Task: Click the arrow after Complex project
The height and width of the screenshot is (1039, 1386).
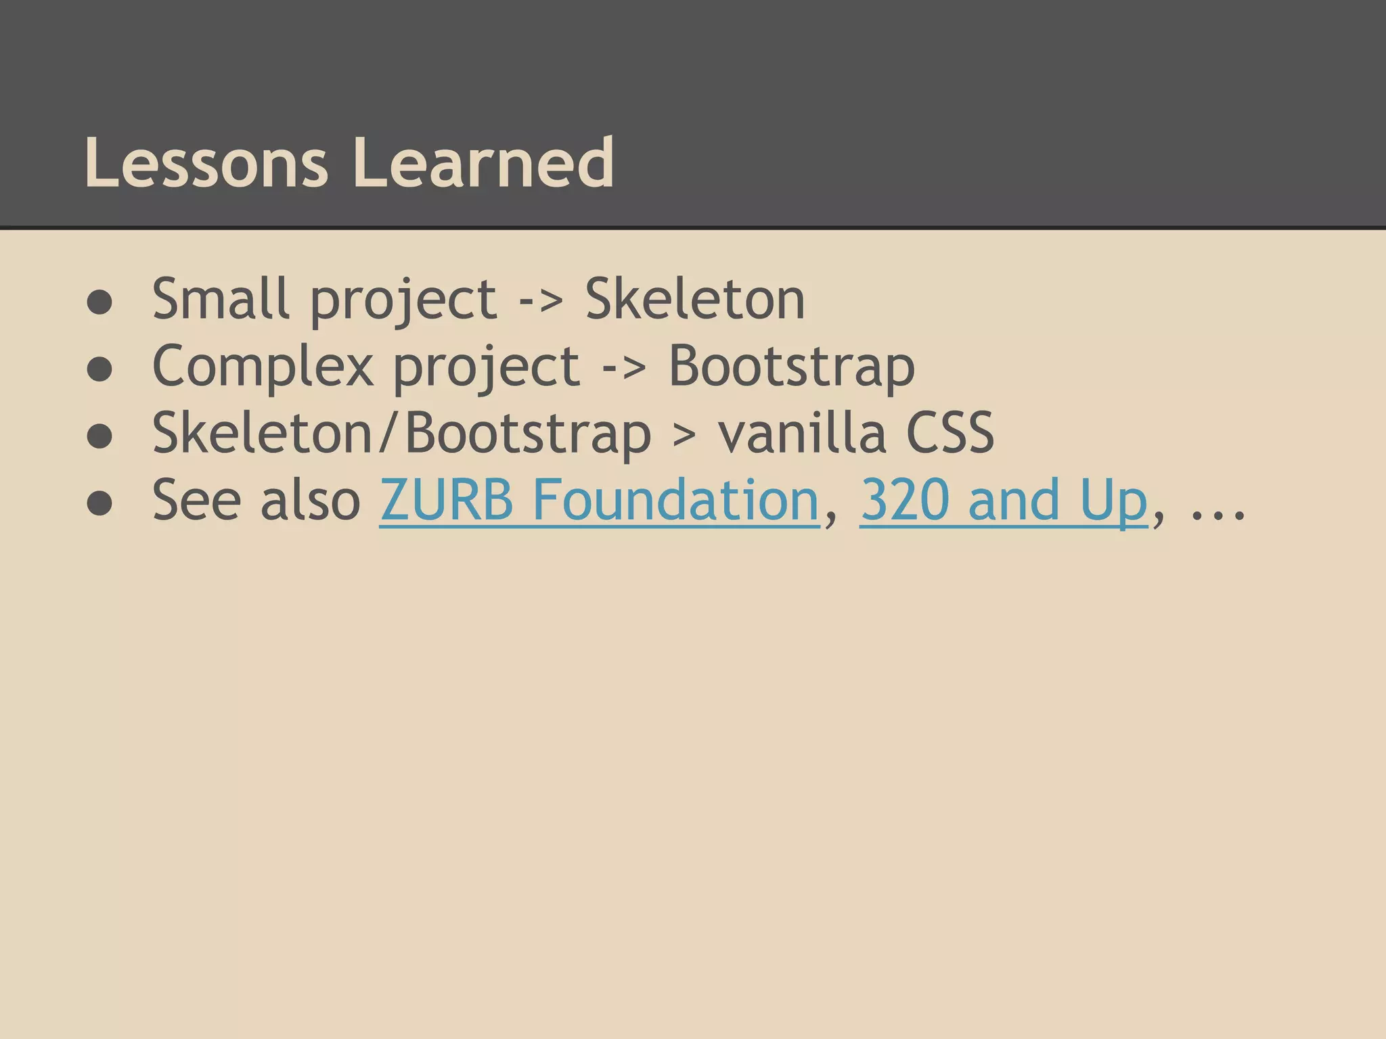Action: click(624, 369)
